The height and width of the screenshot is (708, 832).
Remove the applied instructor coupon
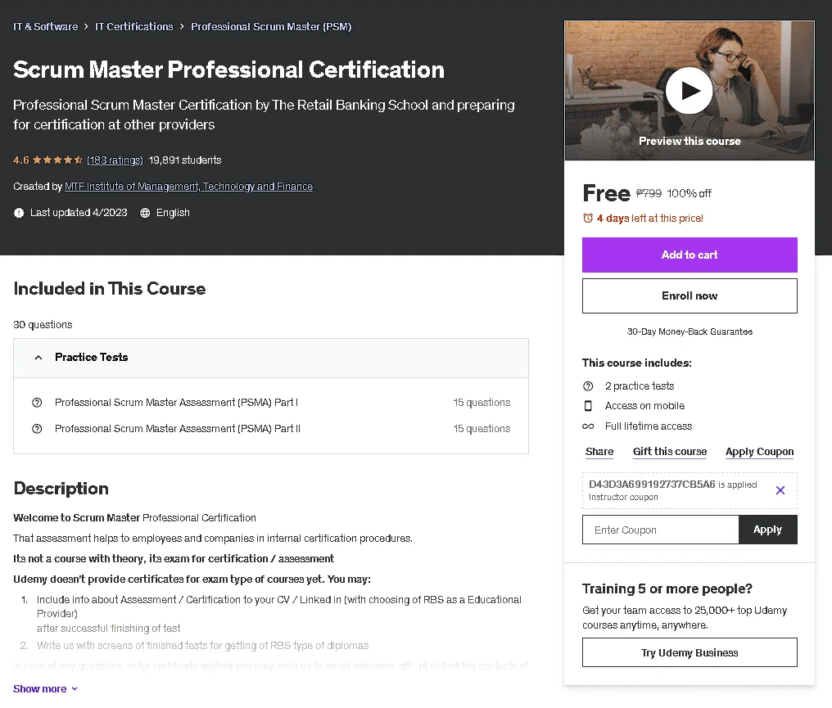(780, 490)
